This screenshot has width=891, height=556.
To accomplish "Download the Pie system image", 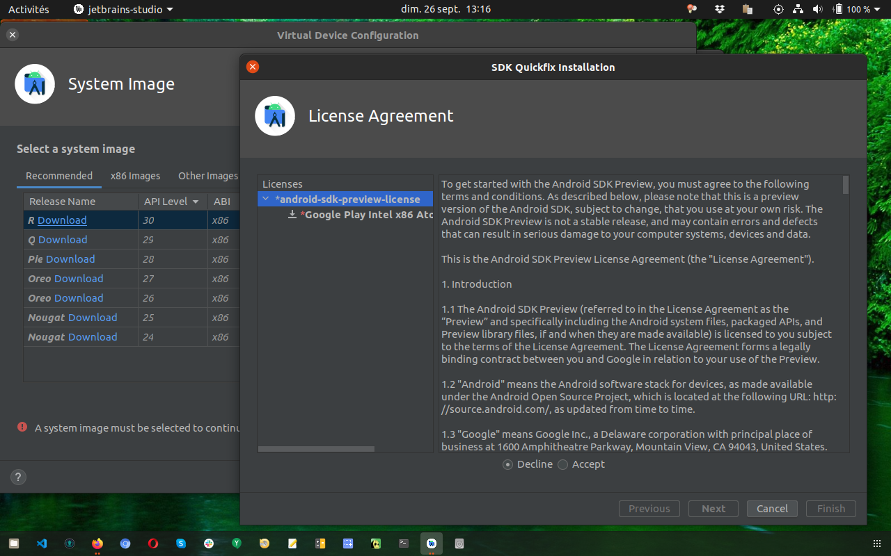I will pyautogui.click(x=70, y=259).
